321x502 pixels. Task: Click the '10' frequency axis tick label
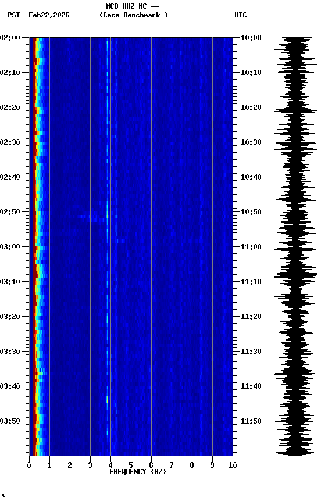pyautogui.click(x=233, y=465)
